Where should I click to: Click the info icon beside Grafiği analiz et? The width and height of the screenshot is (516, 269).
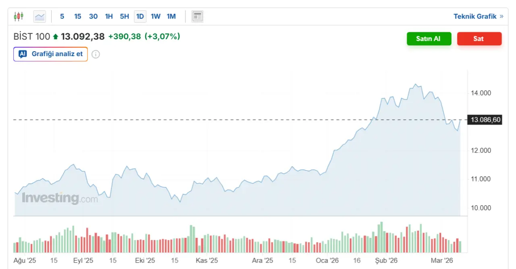tap(96, 54)
